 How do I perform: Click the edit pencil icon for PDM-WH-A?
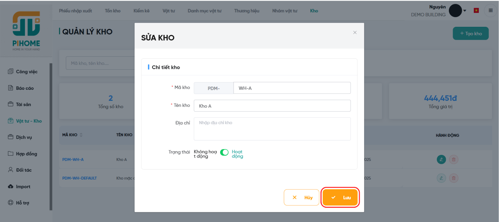(441, 160)
